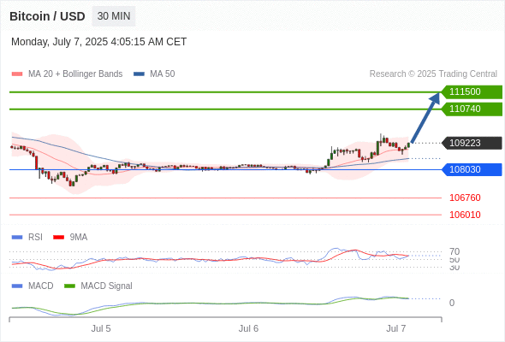Click the 30 MIN timeframe badge
The image size is (505, 342).
(114, 16)
